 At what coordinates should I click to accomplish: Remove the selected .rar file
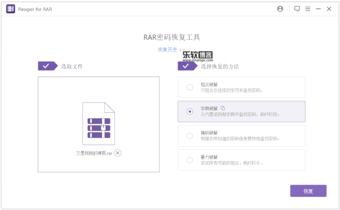(x=117, y=153)
